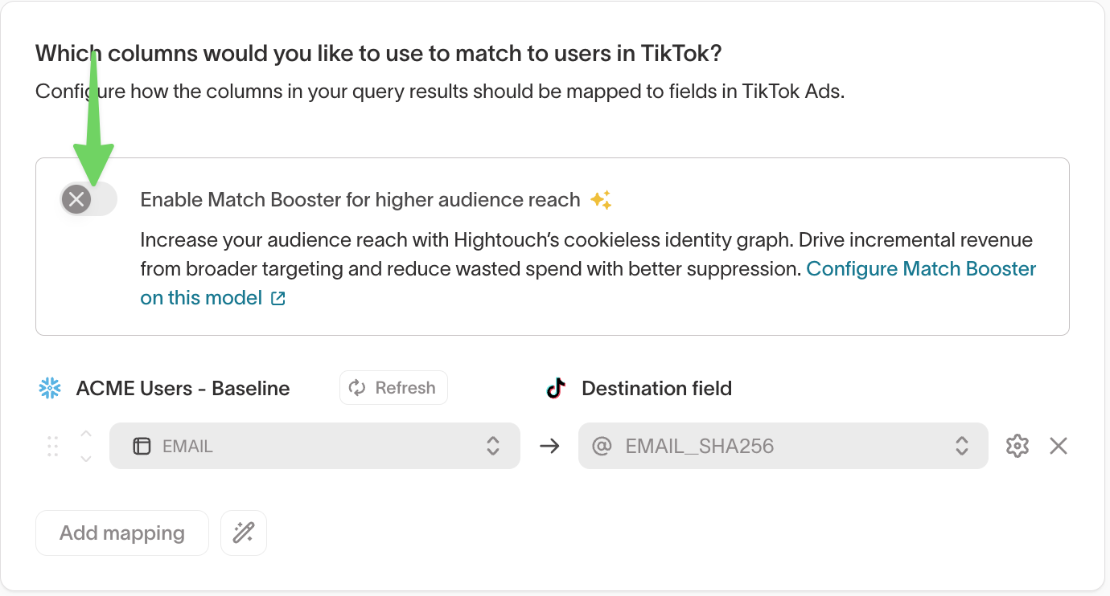Click the Snowflake icon next to ACME Users

50,389
